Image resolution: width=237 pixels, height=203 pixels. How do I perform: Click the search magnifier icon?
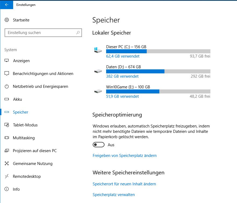(x=78, y=33)
